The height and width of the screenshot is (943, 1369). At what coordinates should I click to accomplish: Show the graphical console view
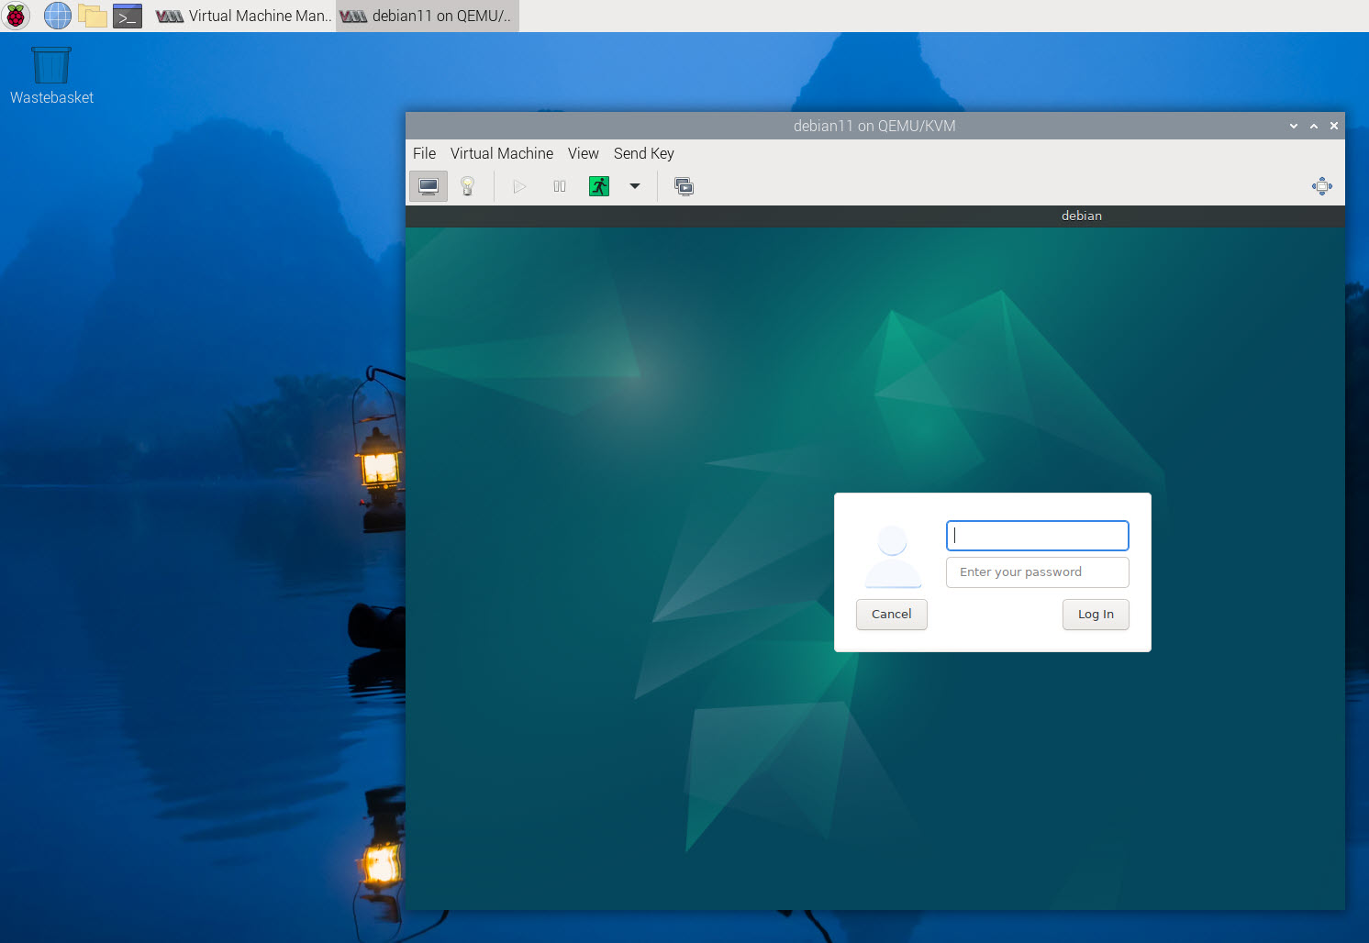tap(429, 186)
